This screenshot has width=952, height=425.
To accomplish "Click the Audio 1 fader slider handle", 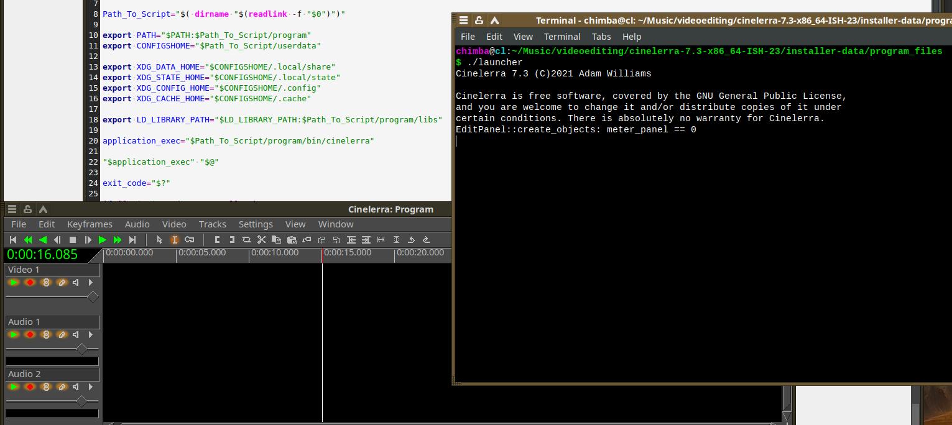I will pos(81,350).
